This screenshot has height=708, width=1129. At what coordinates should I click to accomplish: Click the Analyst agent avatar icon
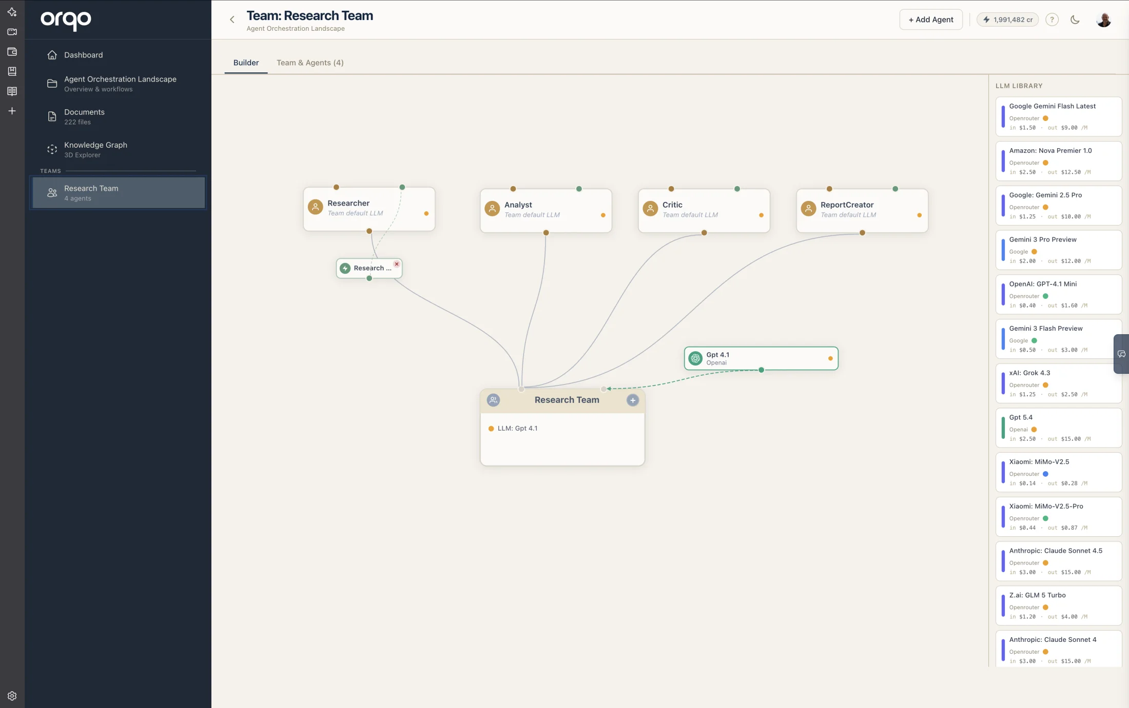click(492, 209)
